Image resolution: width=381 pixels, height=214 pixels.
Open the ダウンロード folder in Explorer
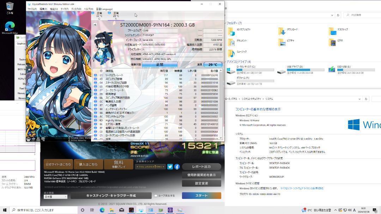[x=288, y=32]
